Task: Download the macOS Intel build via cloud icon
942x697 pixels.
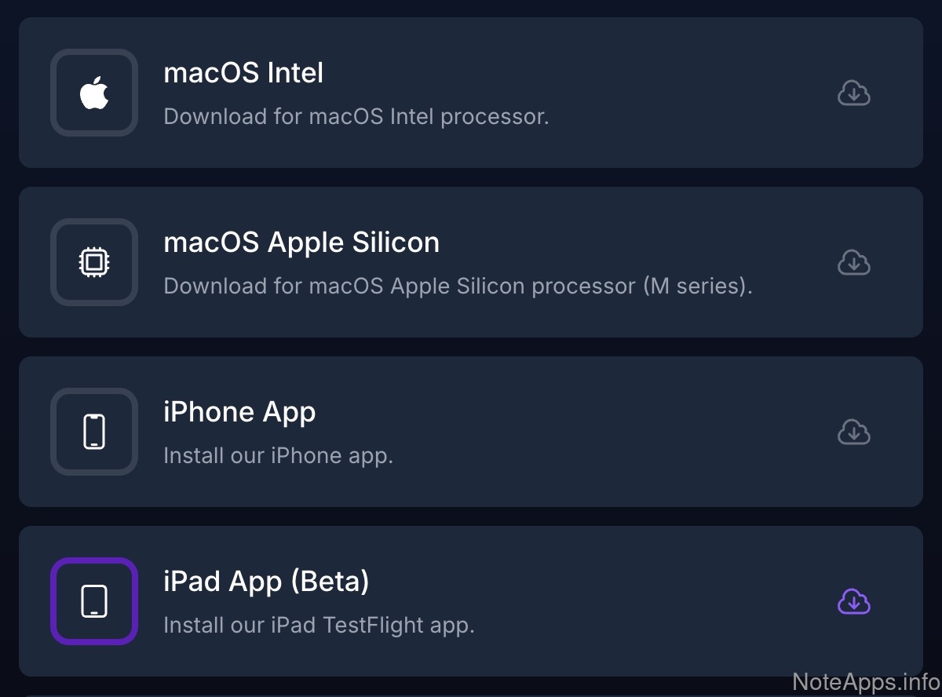Action: pyautogui.click(x=853, y=93)
